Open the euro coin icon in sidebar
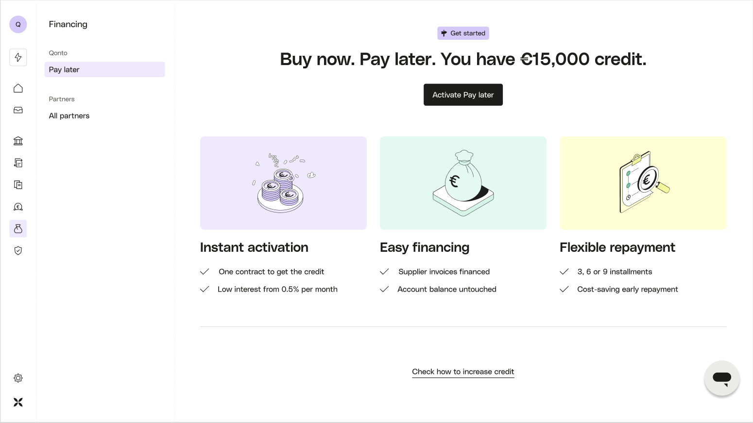Image resolution: width=753 pixels, height=423 pixels. 18,207
